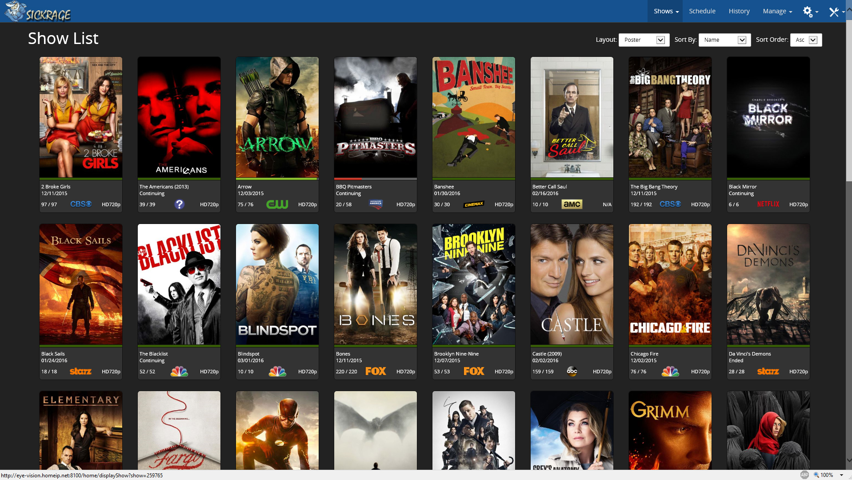Click NBC peacock logo for Chicago Fire
Viewport: 852px width, 480px height.
pos(670,371)
